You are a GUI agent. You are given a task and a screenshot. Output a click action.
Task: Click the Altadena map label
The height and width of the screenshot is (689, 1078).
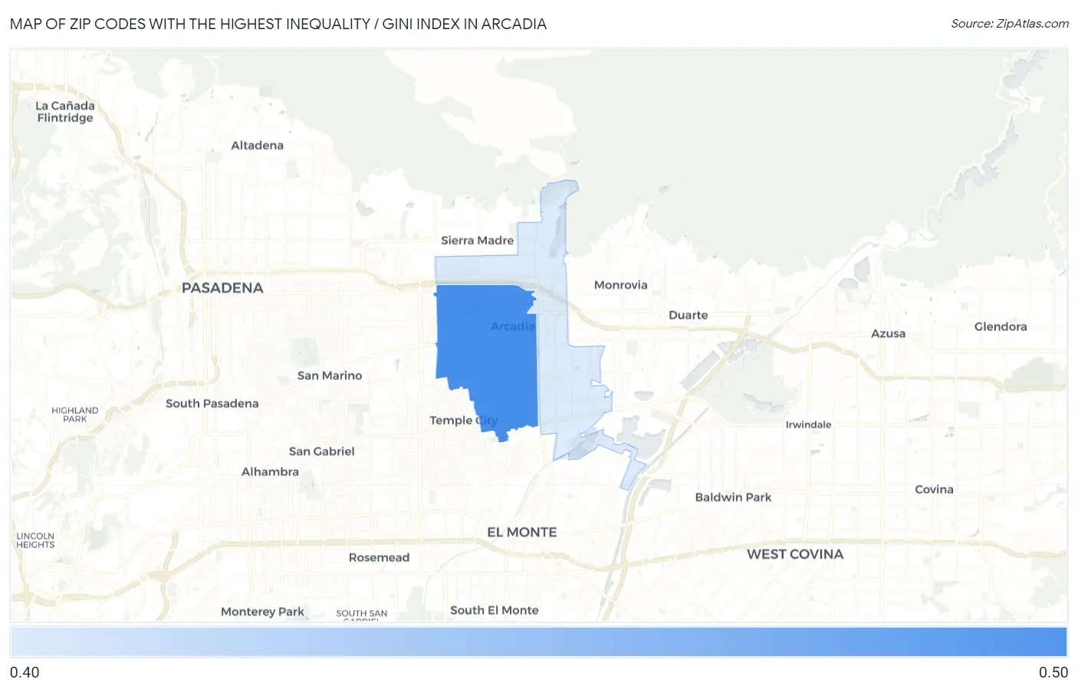click(x=258, y=146)
